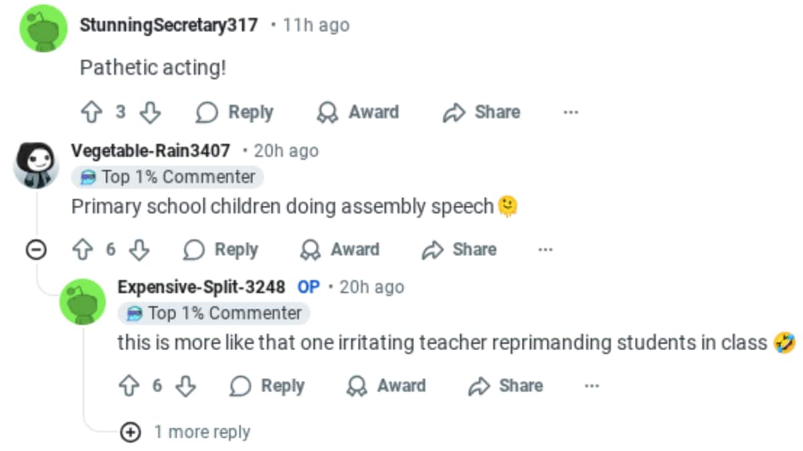Downvote StunningSecretary317's "Pathetic acting!" comment
Screen dimensions: 803x451
(x=150, y=113)
